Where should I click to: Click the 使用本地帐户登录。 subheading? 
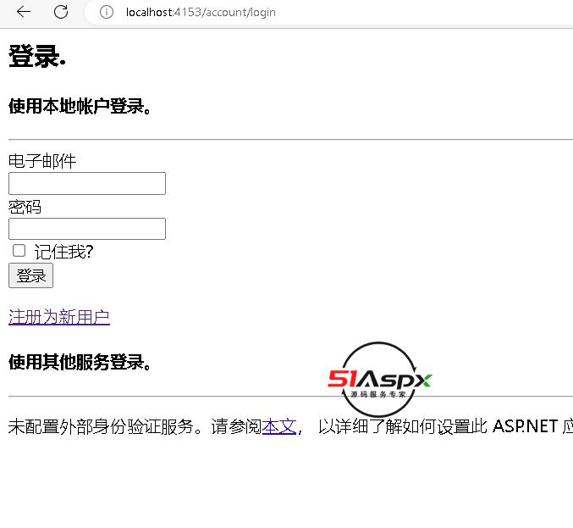pyautogui.click(x=80, y=107)
